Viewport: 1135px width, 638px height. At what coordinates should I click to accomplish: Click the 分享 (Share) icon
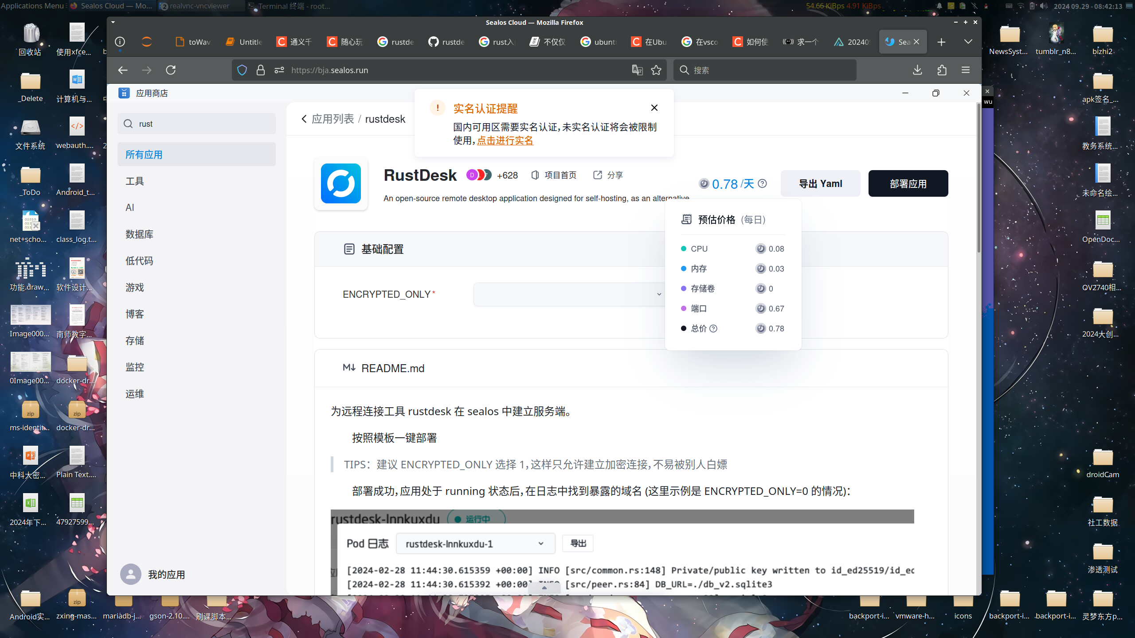[596, 175]
